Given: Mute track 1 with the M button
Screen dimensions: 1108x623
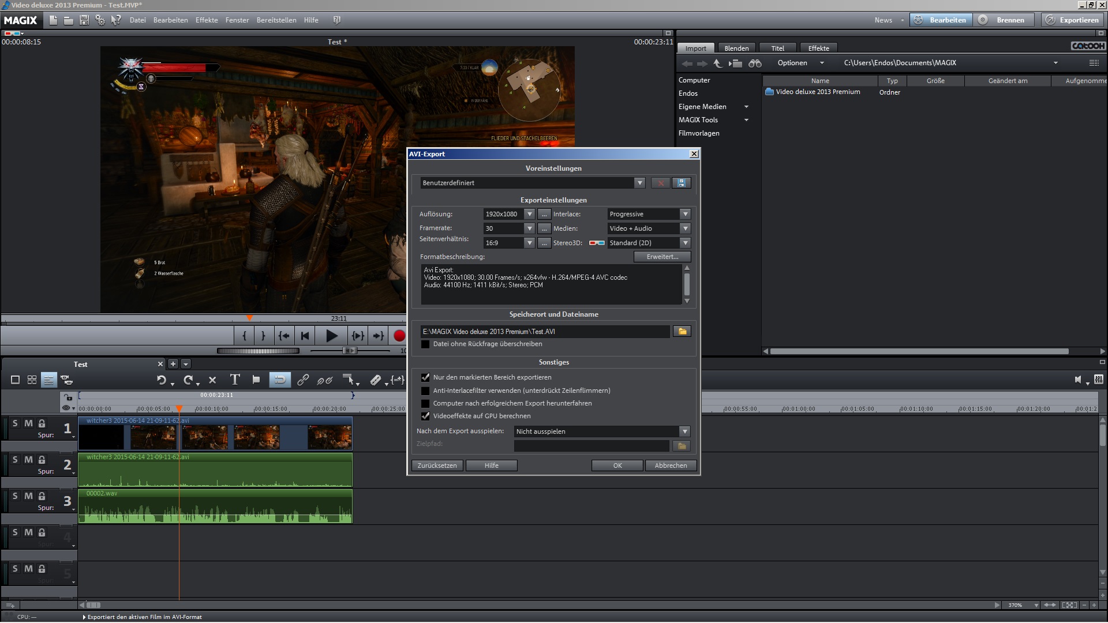Looking at the screenshot, I should [28, 423].
